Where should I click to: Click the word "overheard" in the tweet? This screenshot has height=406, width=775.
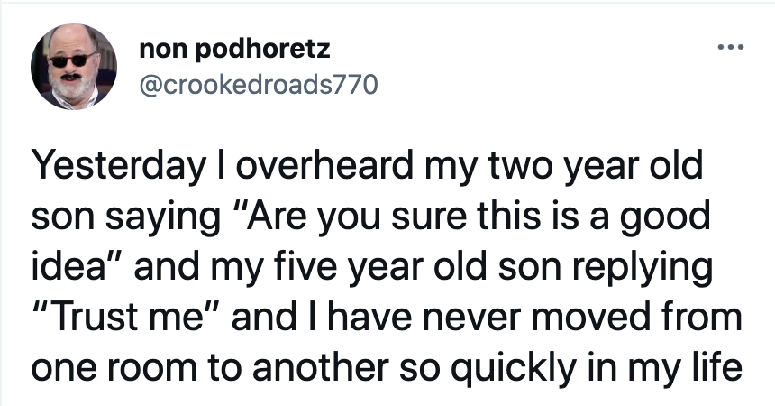[x=324, y=165]
